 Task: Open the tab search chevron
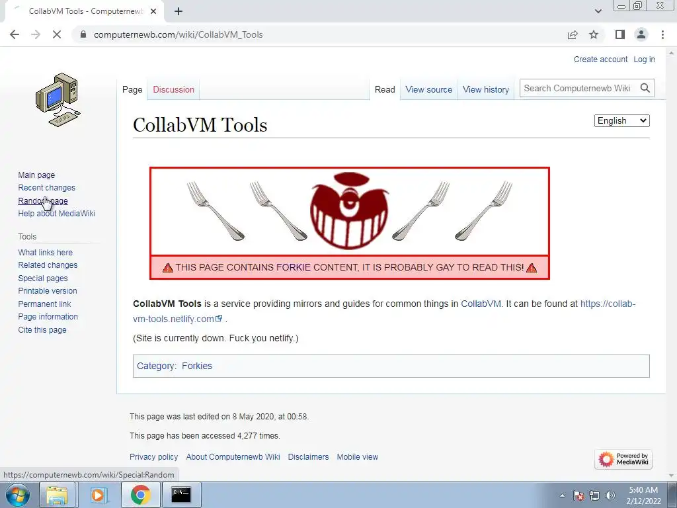598,11
